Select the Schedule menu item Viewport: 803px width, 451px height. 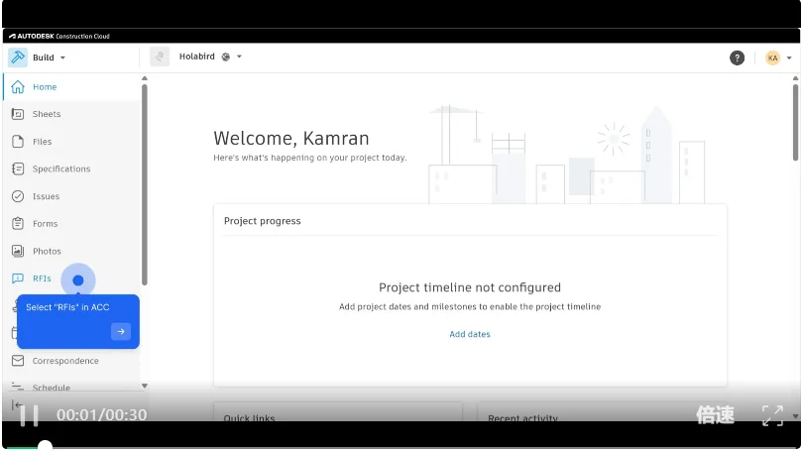51,388
